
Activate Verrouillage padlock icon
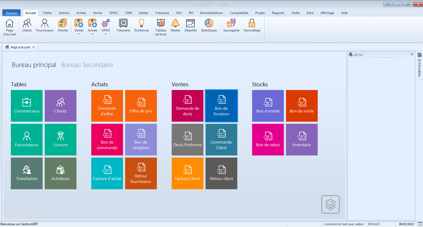click(x=252, y=26)
